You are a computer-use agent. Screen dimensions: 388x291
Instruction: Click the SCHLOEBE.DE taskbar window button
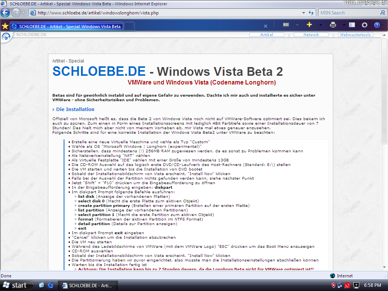[88, 286]
